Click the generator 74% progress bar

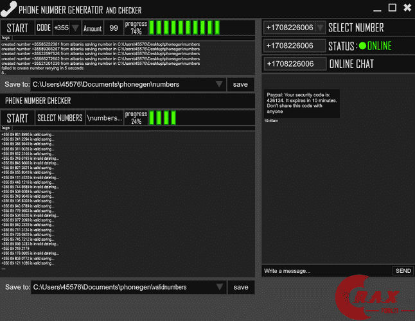click(x=184, y=28)
